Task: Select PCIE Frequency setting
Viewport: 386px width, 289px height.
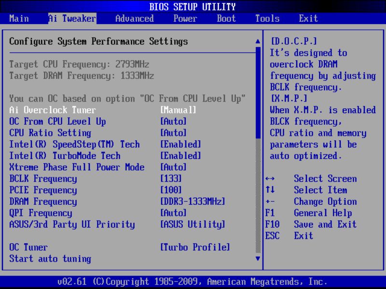Action: [x=43, y=190]
